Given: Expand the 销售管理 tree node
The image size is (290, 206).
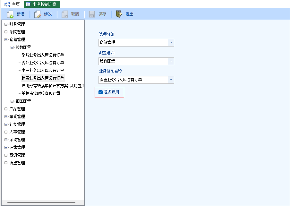Looking at the screenshot, I should coord(6,147).
